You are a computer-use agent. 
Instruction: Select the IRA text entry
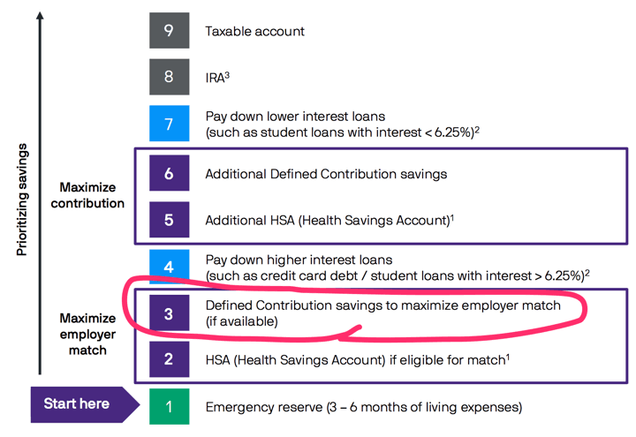[x=217, y=78]
